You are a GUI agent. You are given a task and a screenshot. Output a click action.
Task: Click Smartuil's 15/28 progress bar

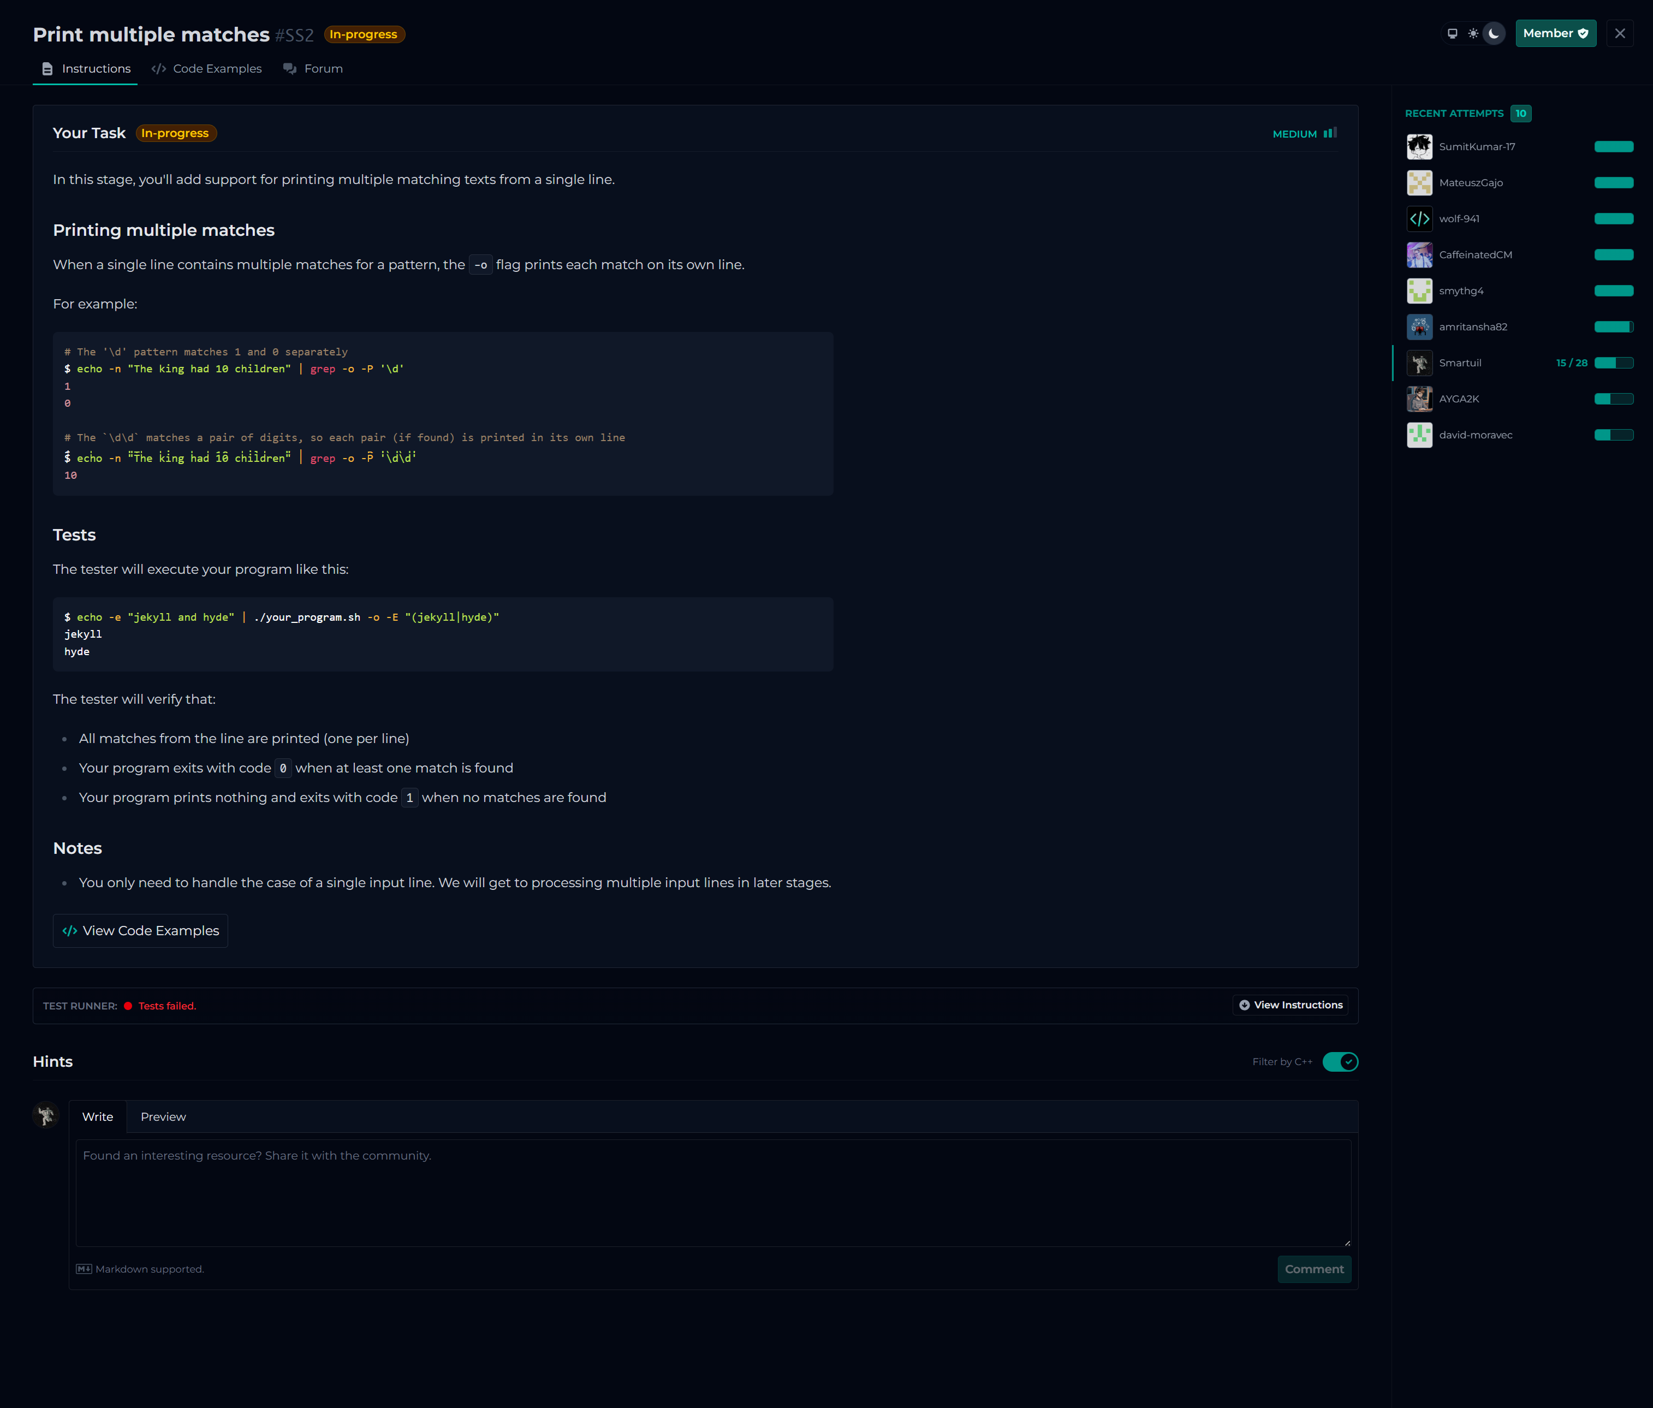[1613, 363]
